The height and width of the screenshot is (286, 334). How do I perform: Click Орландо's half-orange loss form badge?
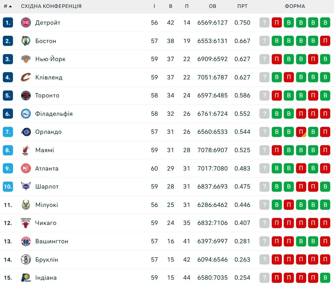point(301,132)
